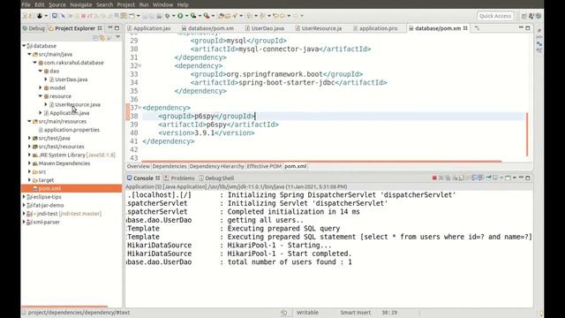Click Remove Launch icon in Console toolbar
The image size is (565, 318).
click(x=441, y=178)
